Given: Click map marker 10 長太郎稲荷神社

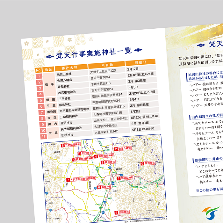Looking at the screenshot, I should (83, 159).
